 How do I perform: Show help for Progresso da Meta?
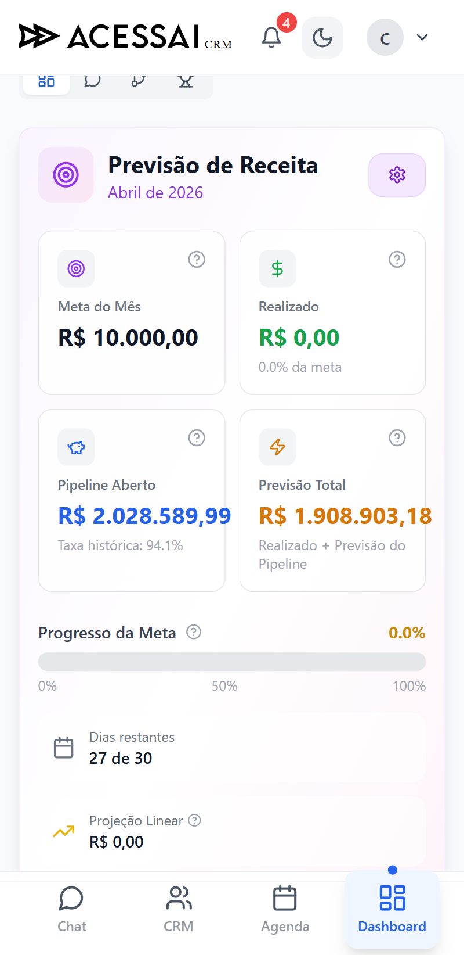point(194,631)
